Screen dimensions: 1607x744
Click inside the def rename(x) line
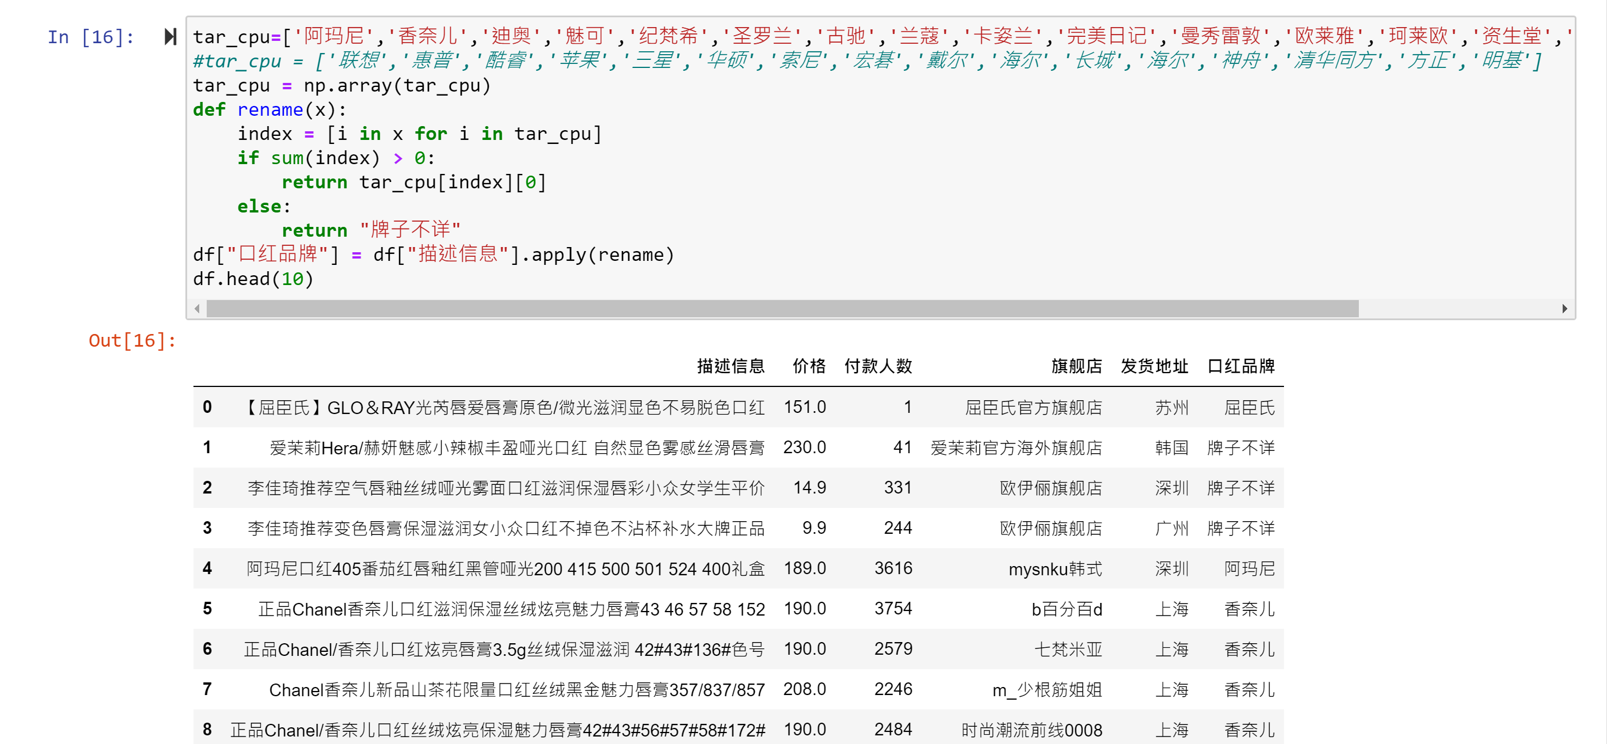click(x=269, y=110)
